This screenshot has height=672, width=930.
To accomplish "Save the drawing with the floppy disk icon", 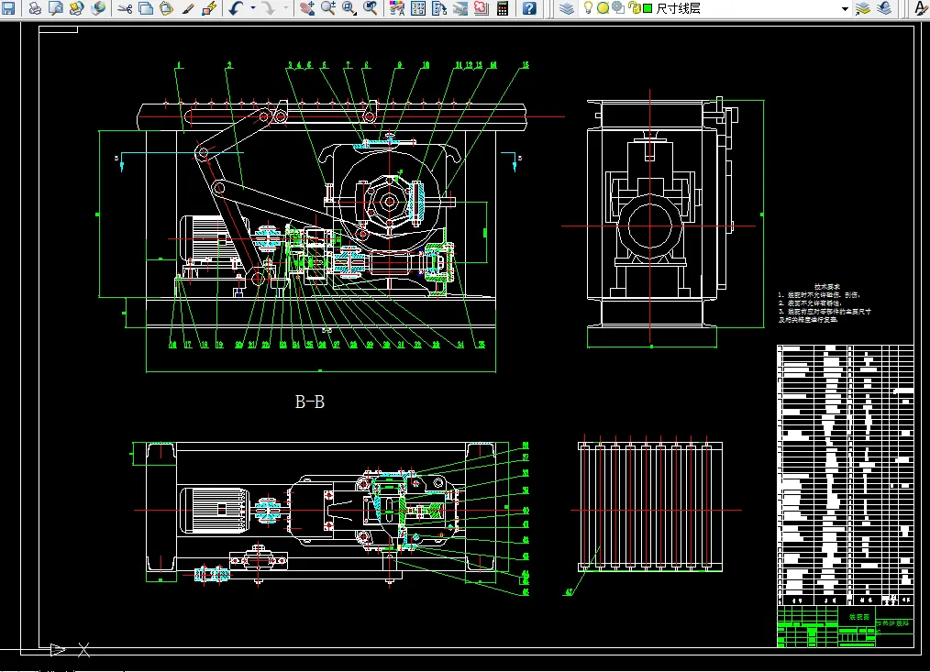I will [8, 7].
